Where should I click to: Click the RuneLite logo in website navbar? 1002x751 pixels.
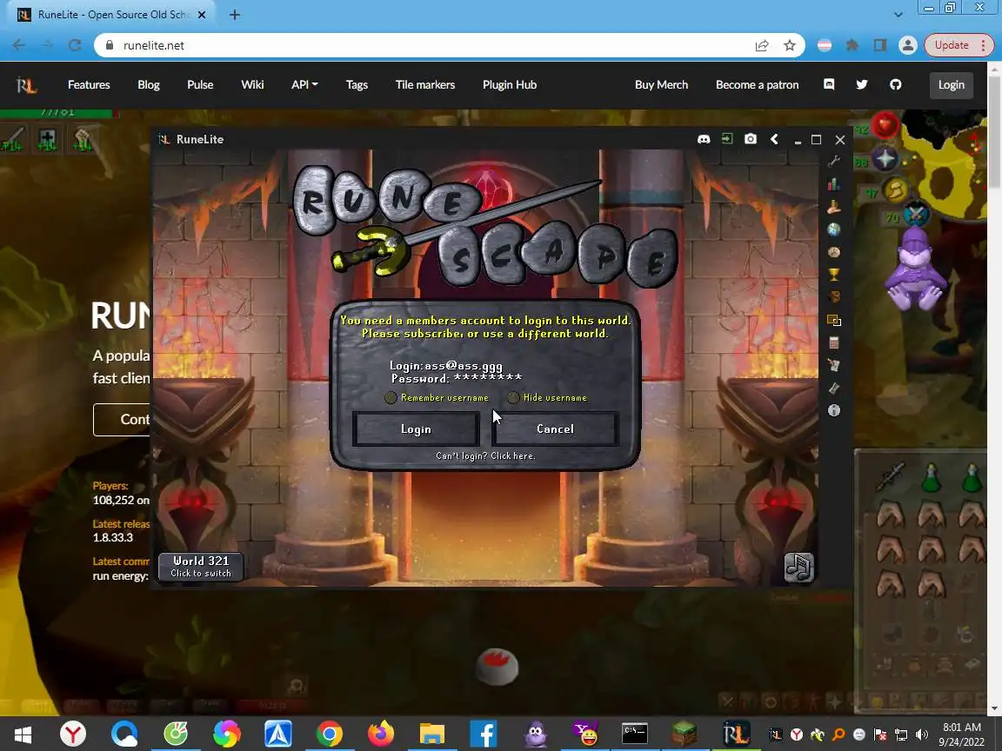coord(26,84)
